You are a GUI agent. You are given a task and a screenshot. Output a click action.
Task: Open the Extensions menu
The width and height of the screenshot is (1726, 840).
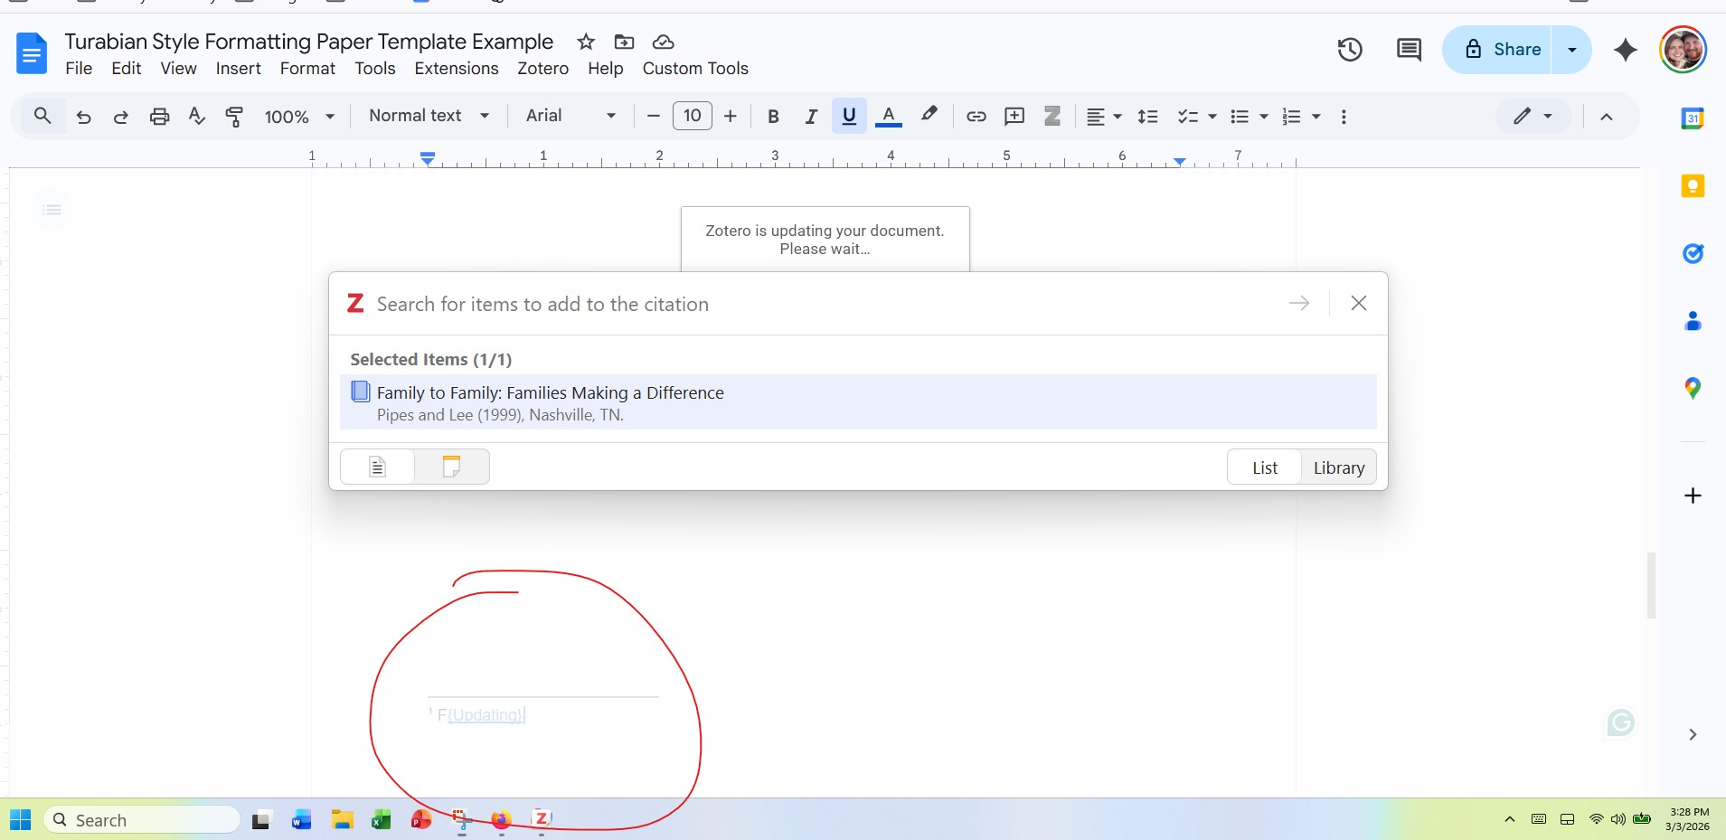click(457, 69)
